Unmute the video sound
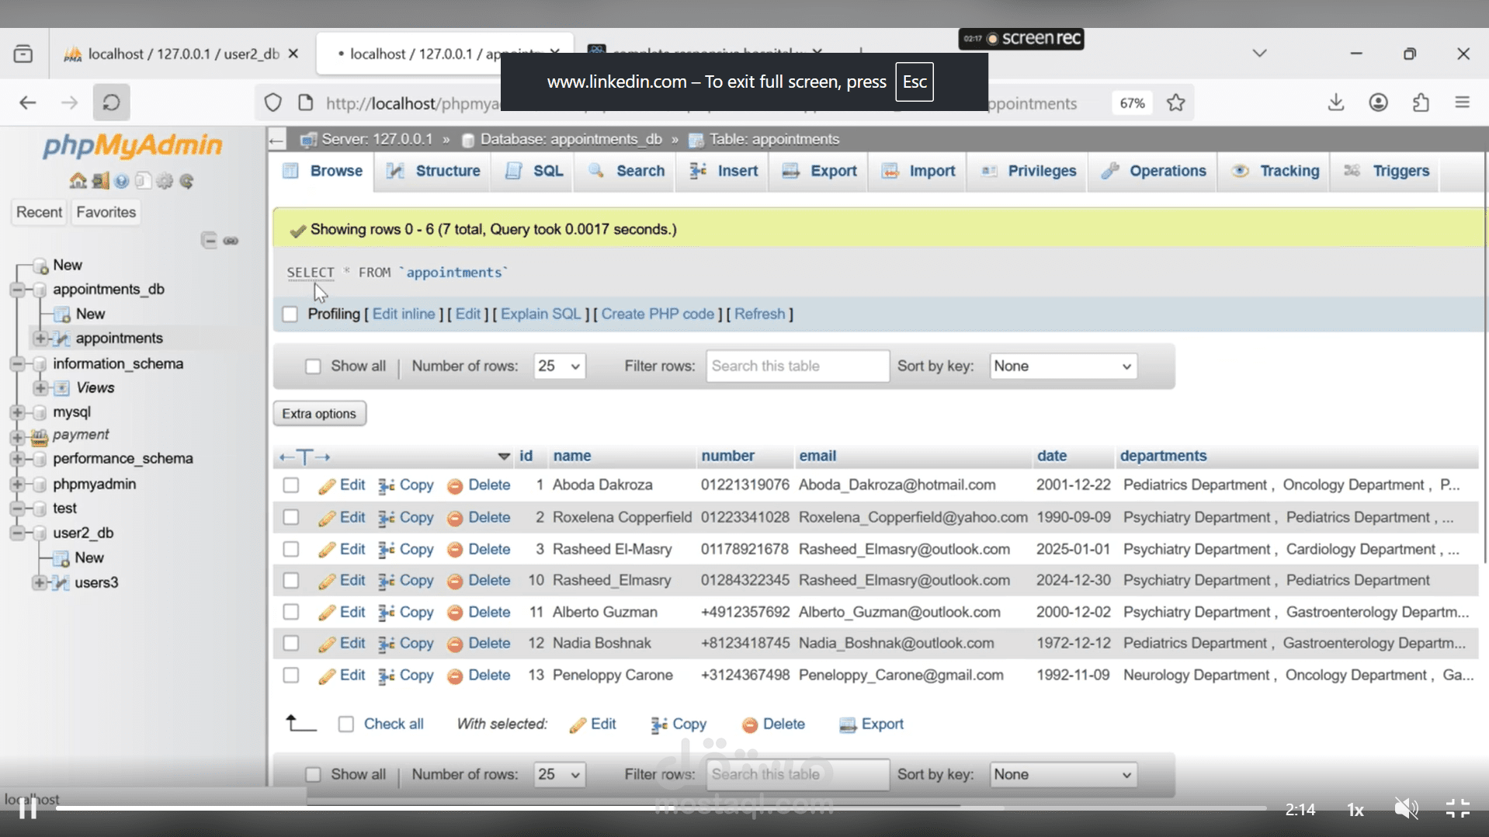The image size is (1489, 837). [x=1406, y=809]
